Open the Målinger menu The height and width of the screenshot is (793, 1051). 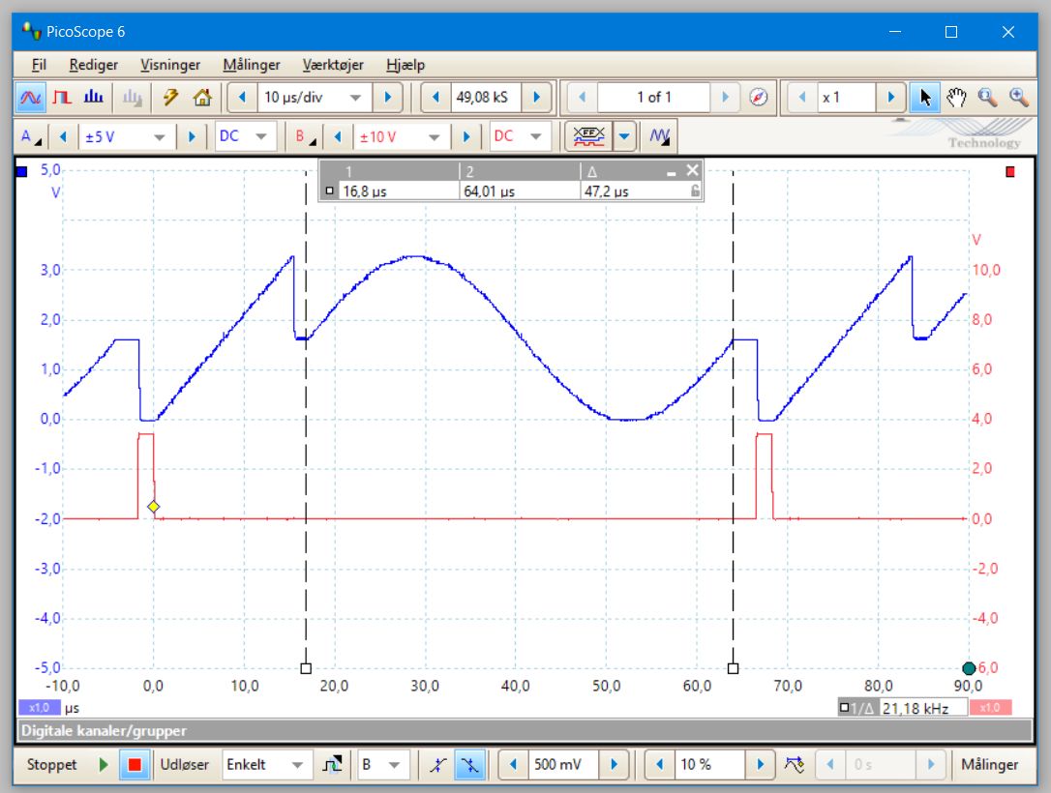[x=250, y=65]
